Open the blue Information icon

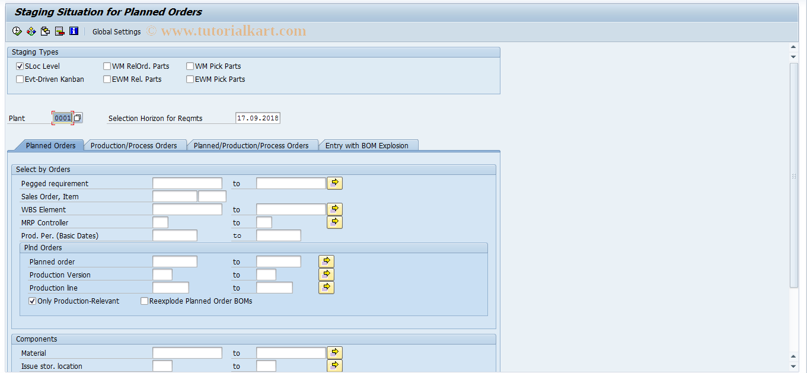coord(74,31)
